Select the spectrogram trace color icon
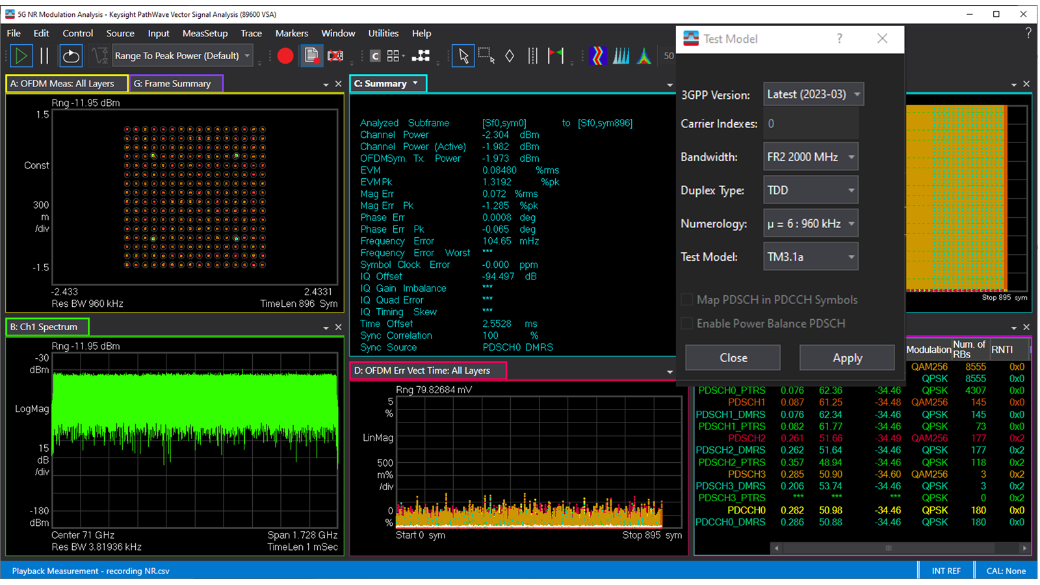Image resolution: width=1040 pixels, height=585 pixels. click(x=597, y=55)
